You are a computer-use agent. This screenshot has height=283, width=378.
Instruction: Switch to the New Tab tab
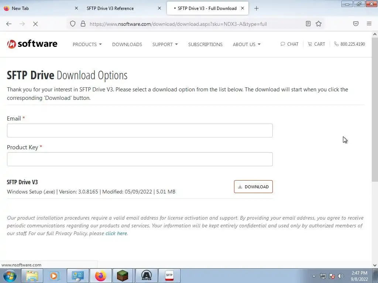pos(41,8)
